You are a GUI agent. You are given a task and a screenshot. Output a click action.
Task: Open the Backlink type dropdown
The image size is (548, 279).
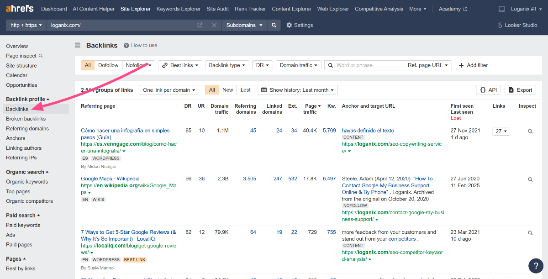[227, 65]
